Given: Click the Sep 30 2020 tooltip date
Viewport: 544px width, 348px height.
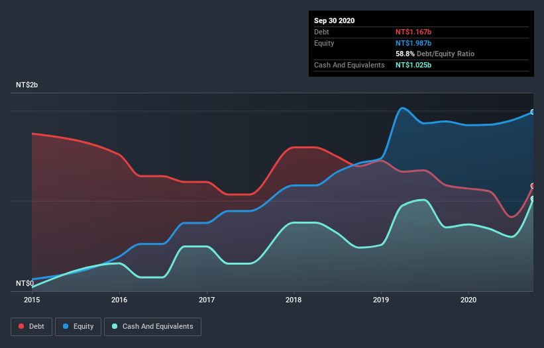Looking at the screenshot, I should coord(335,21).
